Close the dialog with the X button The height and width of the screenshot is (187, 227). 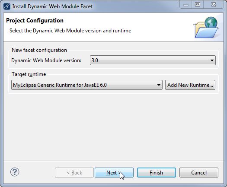pyautogui.click(x=214, y=5)
